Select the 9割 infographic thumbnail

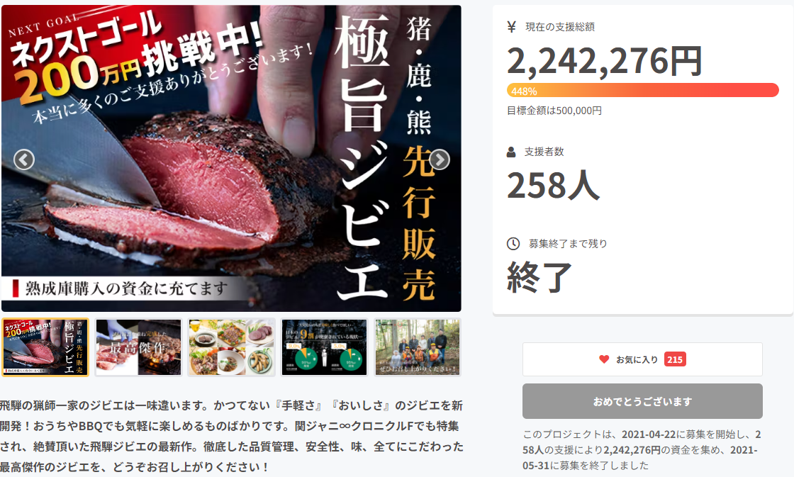pyautogui.click(x=324, y=347)
